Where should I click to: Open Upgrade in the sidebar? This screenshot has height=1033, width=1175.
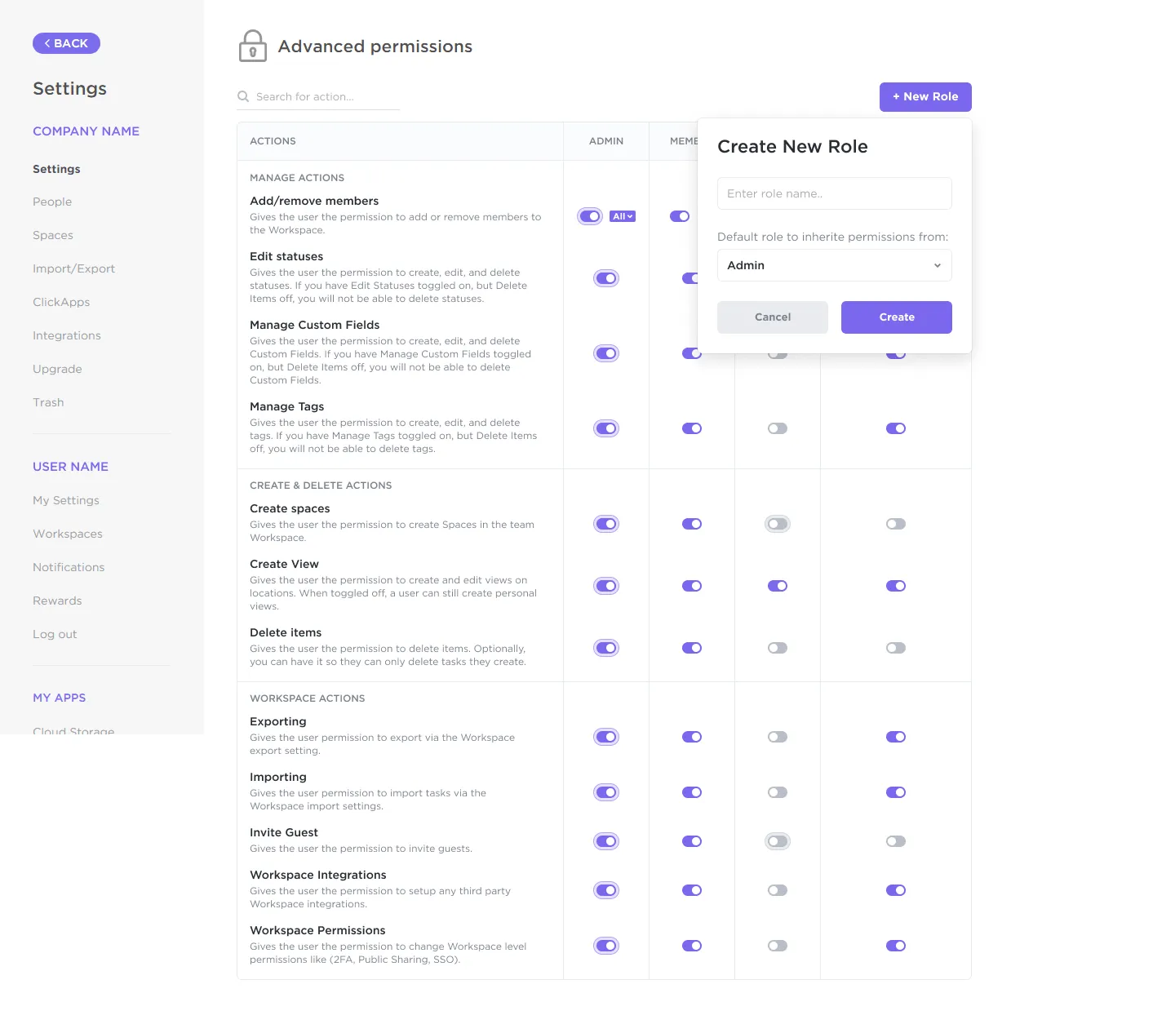57,369
